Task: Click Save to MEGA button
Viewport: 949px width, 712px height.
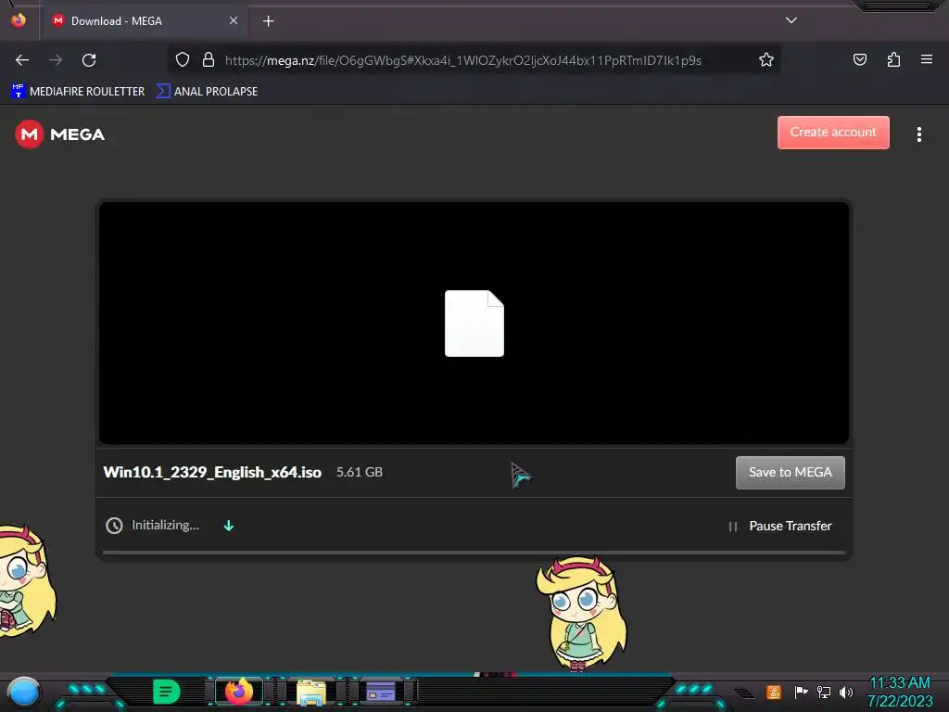Action: 790,472
